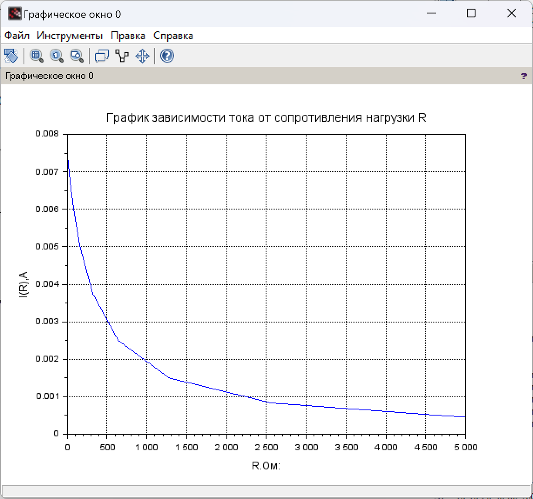The image size is (533, 499).
Task: Click the x-axis tick label 500
Action: [107, 448]
